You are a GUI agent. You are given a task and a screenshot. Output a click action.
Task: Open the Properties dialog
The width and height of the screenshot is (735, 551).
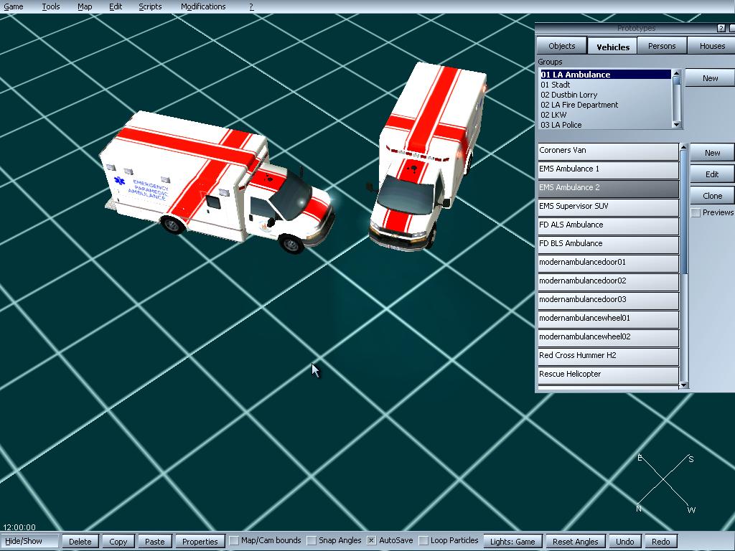200,541
